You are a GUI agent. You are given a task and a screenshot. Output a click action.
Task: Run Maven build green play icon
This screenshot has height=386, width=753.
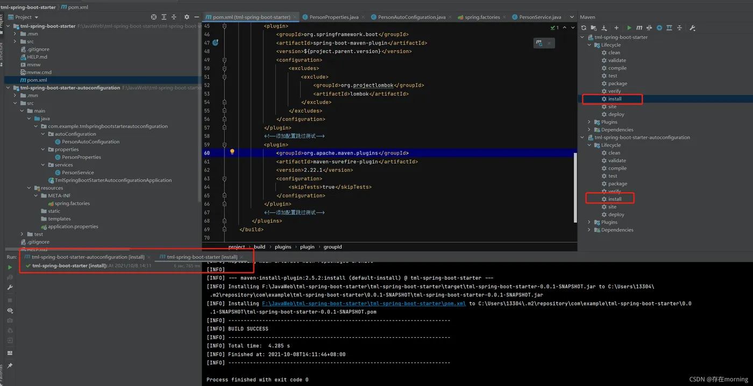click(629, 28)
